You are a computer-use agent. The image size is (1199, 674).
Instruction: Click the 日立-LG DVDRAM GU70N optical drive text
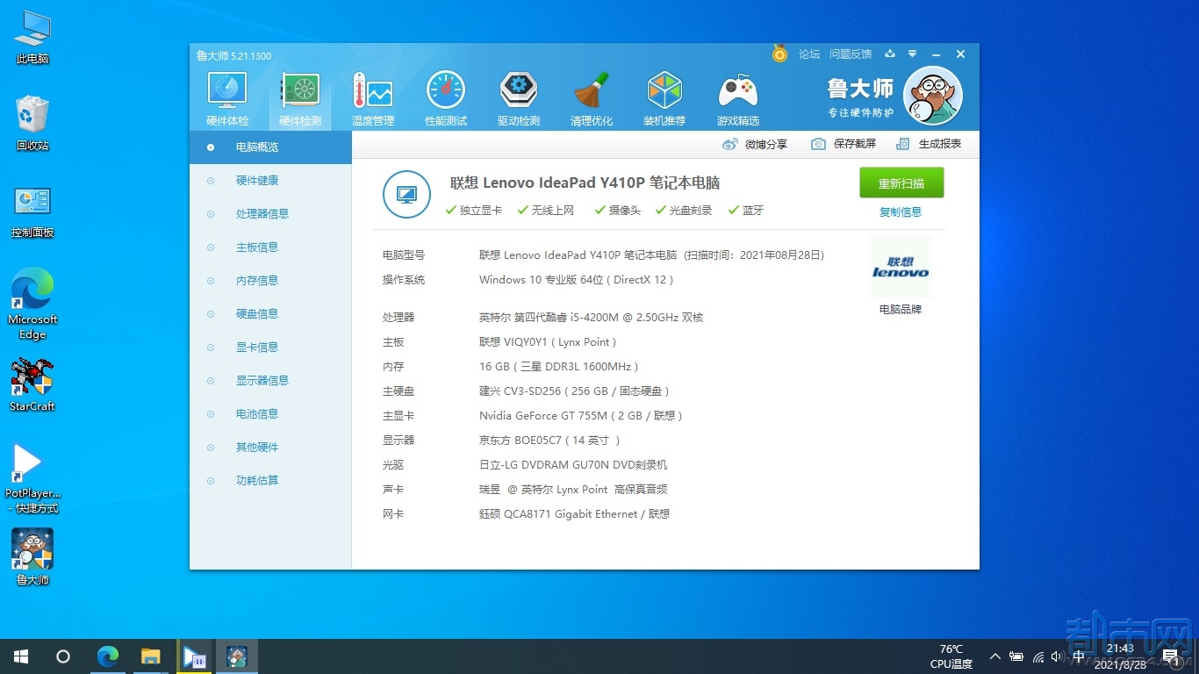[x=573, y=465]
